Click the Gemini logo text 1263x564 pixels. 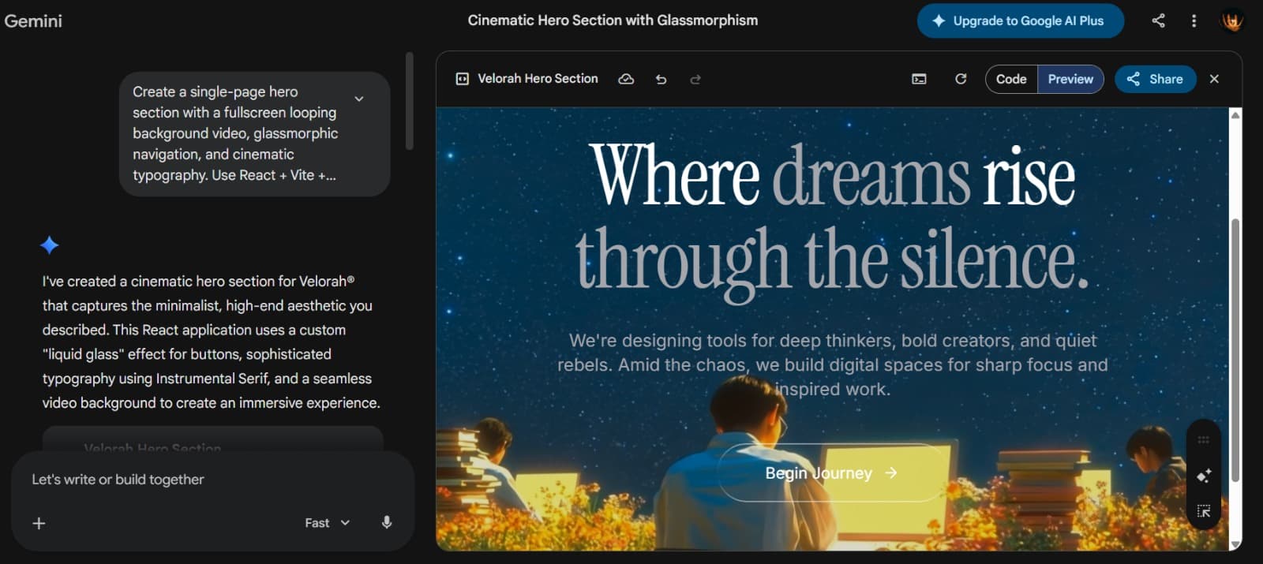33,21
